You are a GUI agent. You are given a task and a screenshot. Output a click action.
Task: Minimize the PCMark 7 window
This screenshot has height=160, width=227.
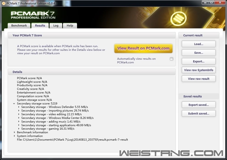coord(205,3)
